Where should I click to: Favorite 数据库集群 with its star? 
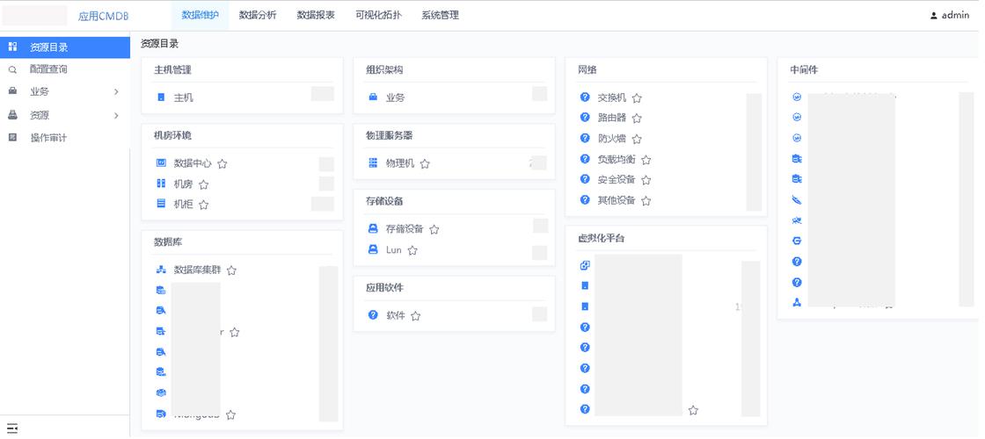[x=231, y=270]
